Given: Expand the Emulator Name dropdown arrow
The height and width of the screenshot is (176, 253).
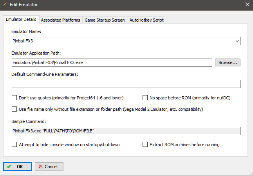Looking at the screenshot, I should pyautogui.click(x=237, y=41).
